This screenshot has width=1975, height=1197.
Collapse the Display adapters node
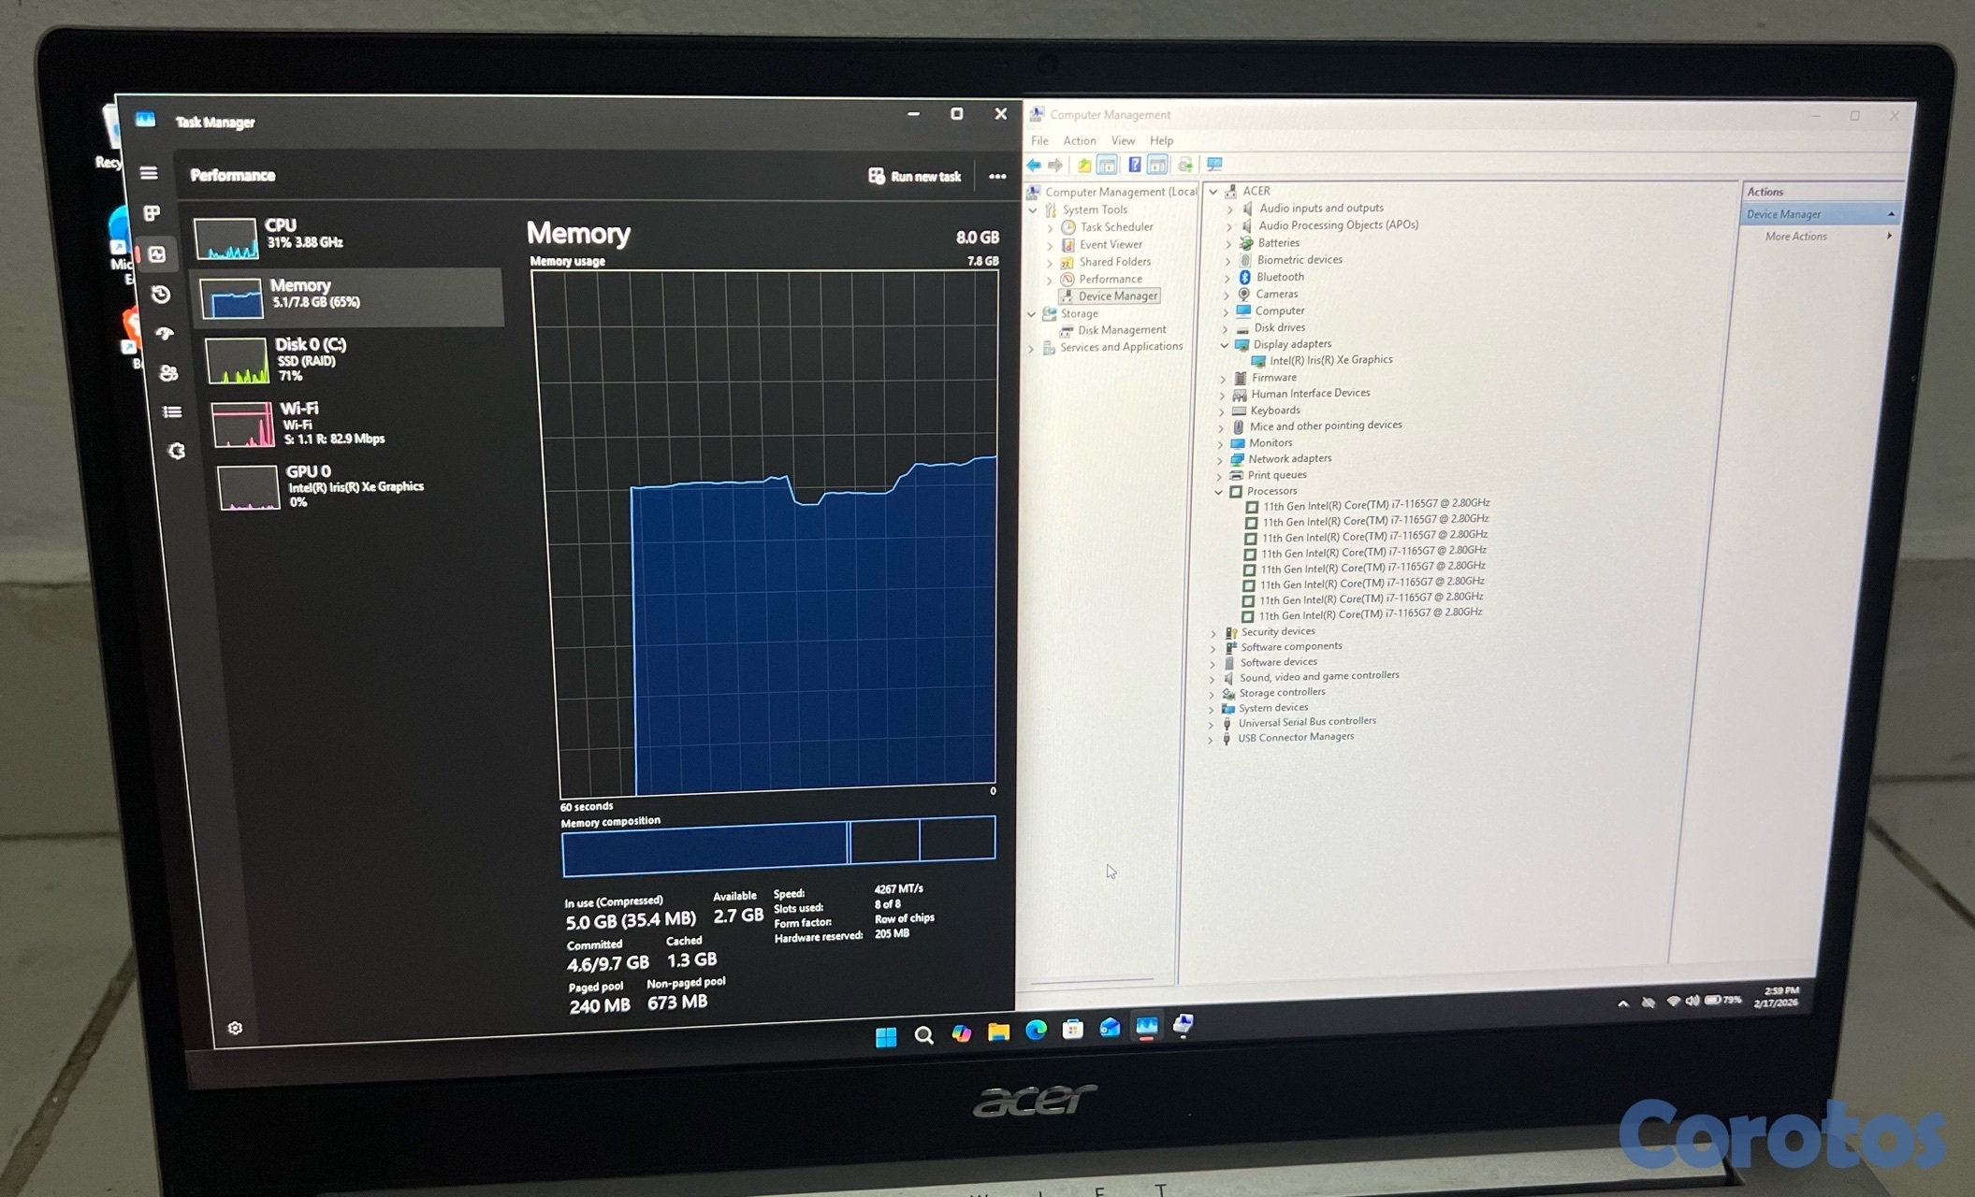[x=1225, y=344]
